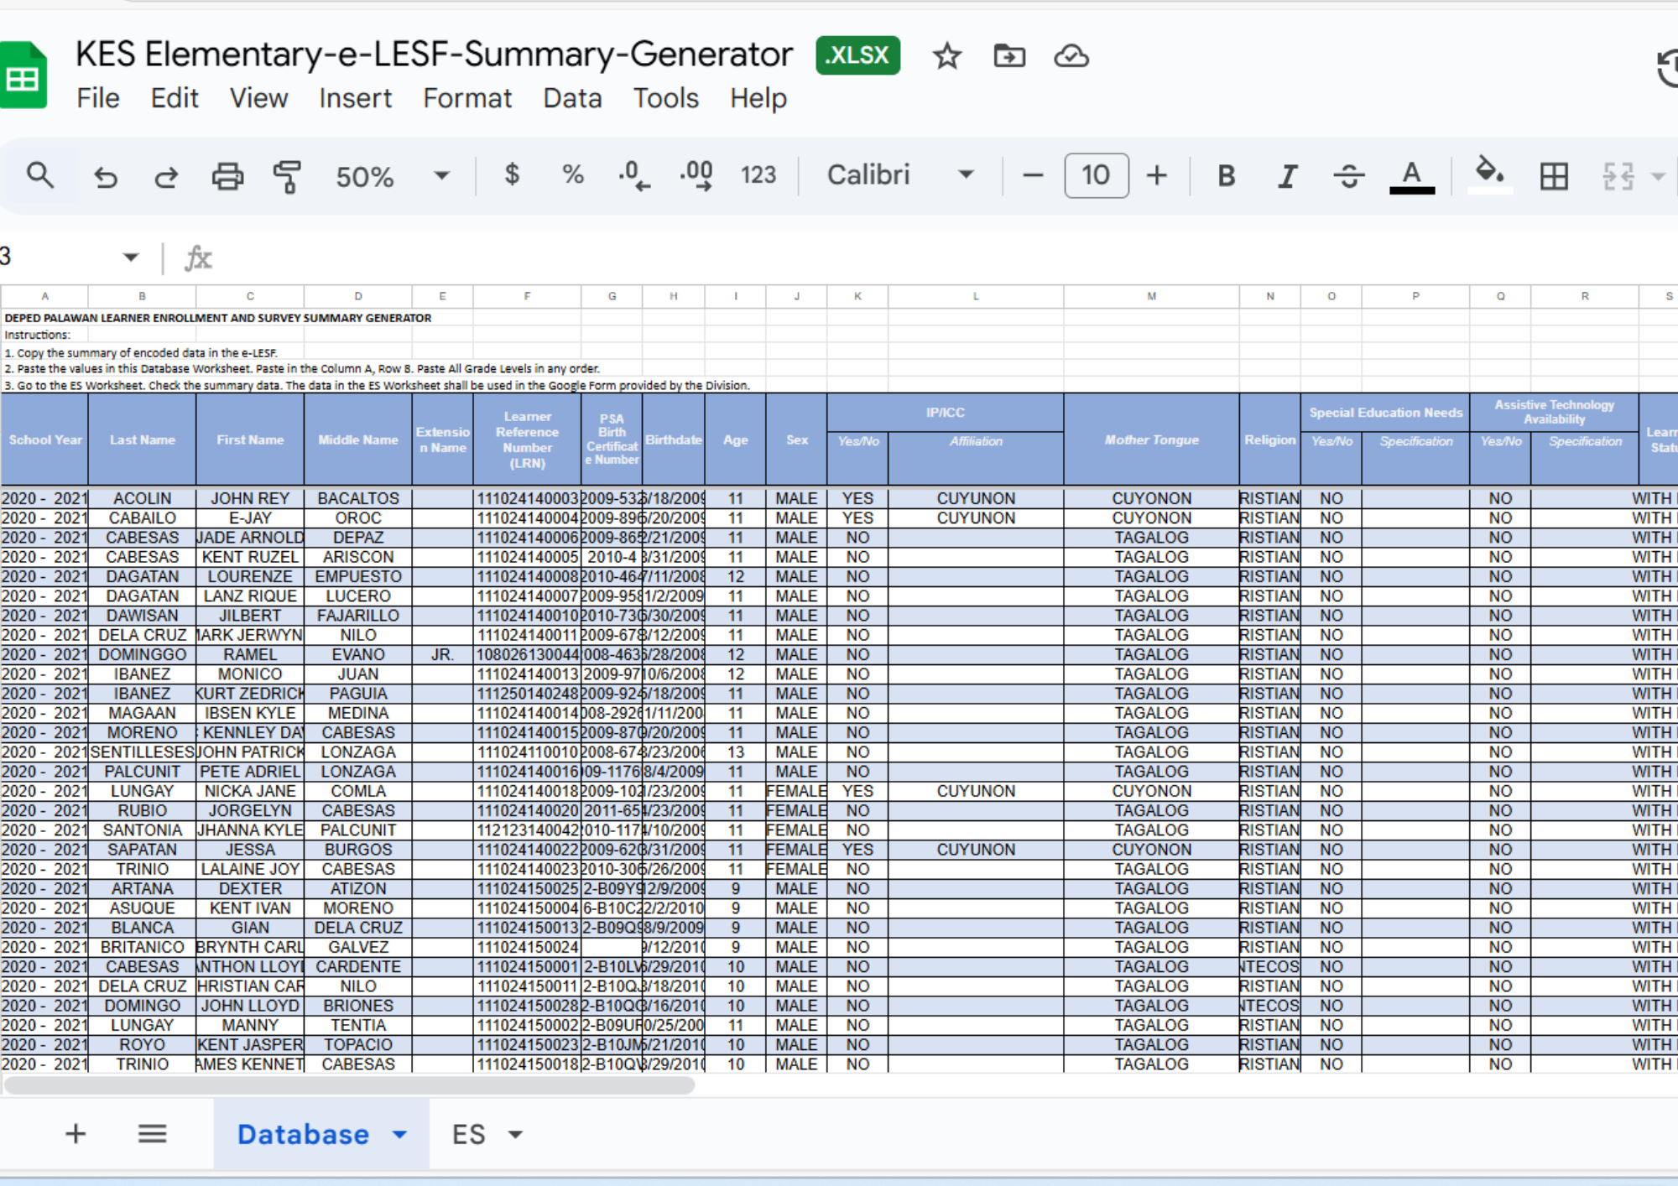The image size is (1678, 1186).
Task: Select the cell containing NICKA JANE
Action: [250, 791]
